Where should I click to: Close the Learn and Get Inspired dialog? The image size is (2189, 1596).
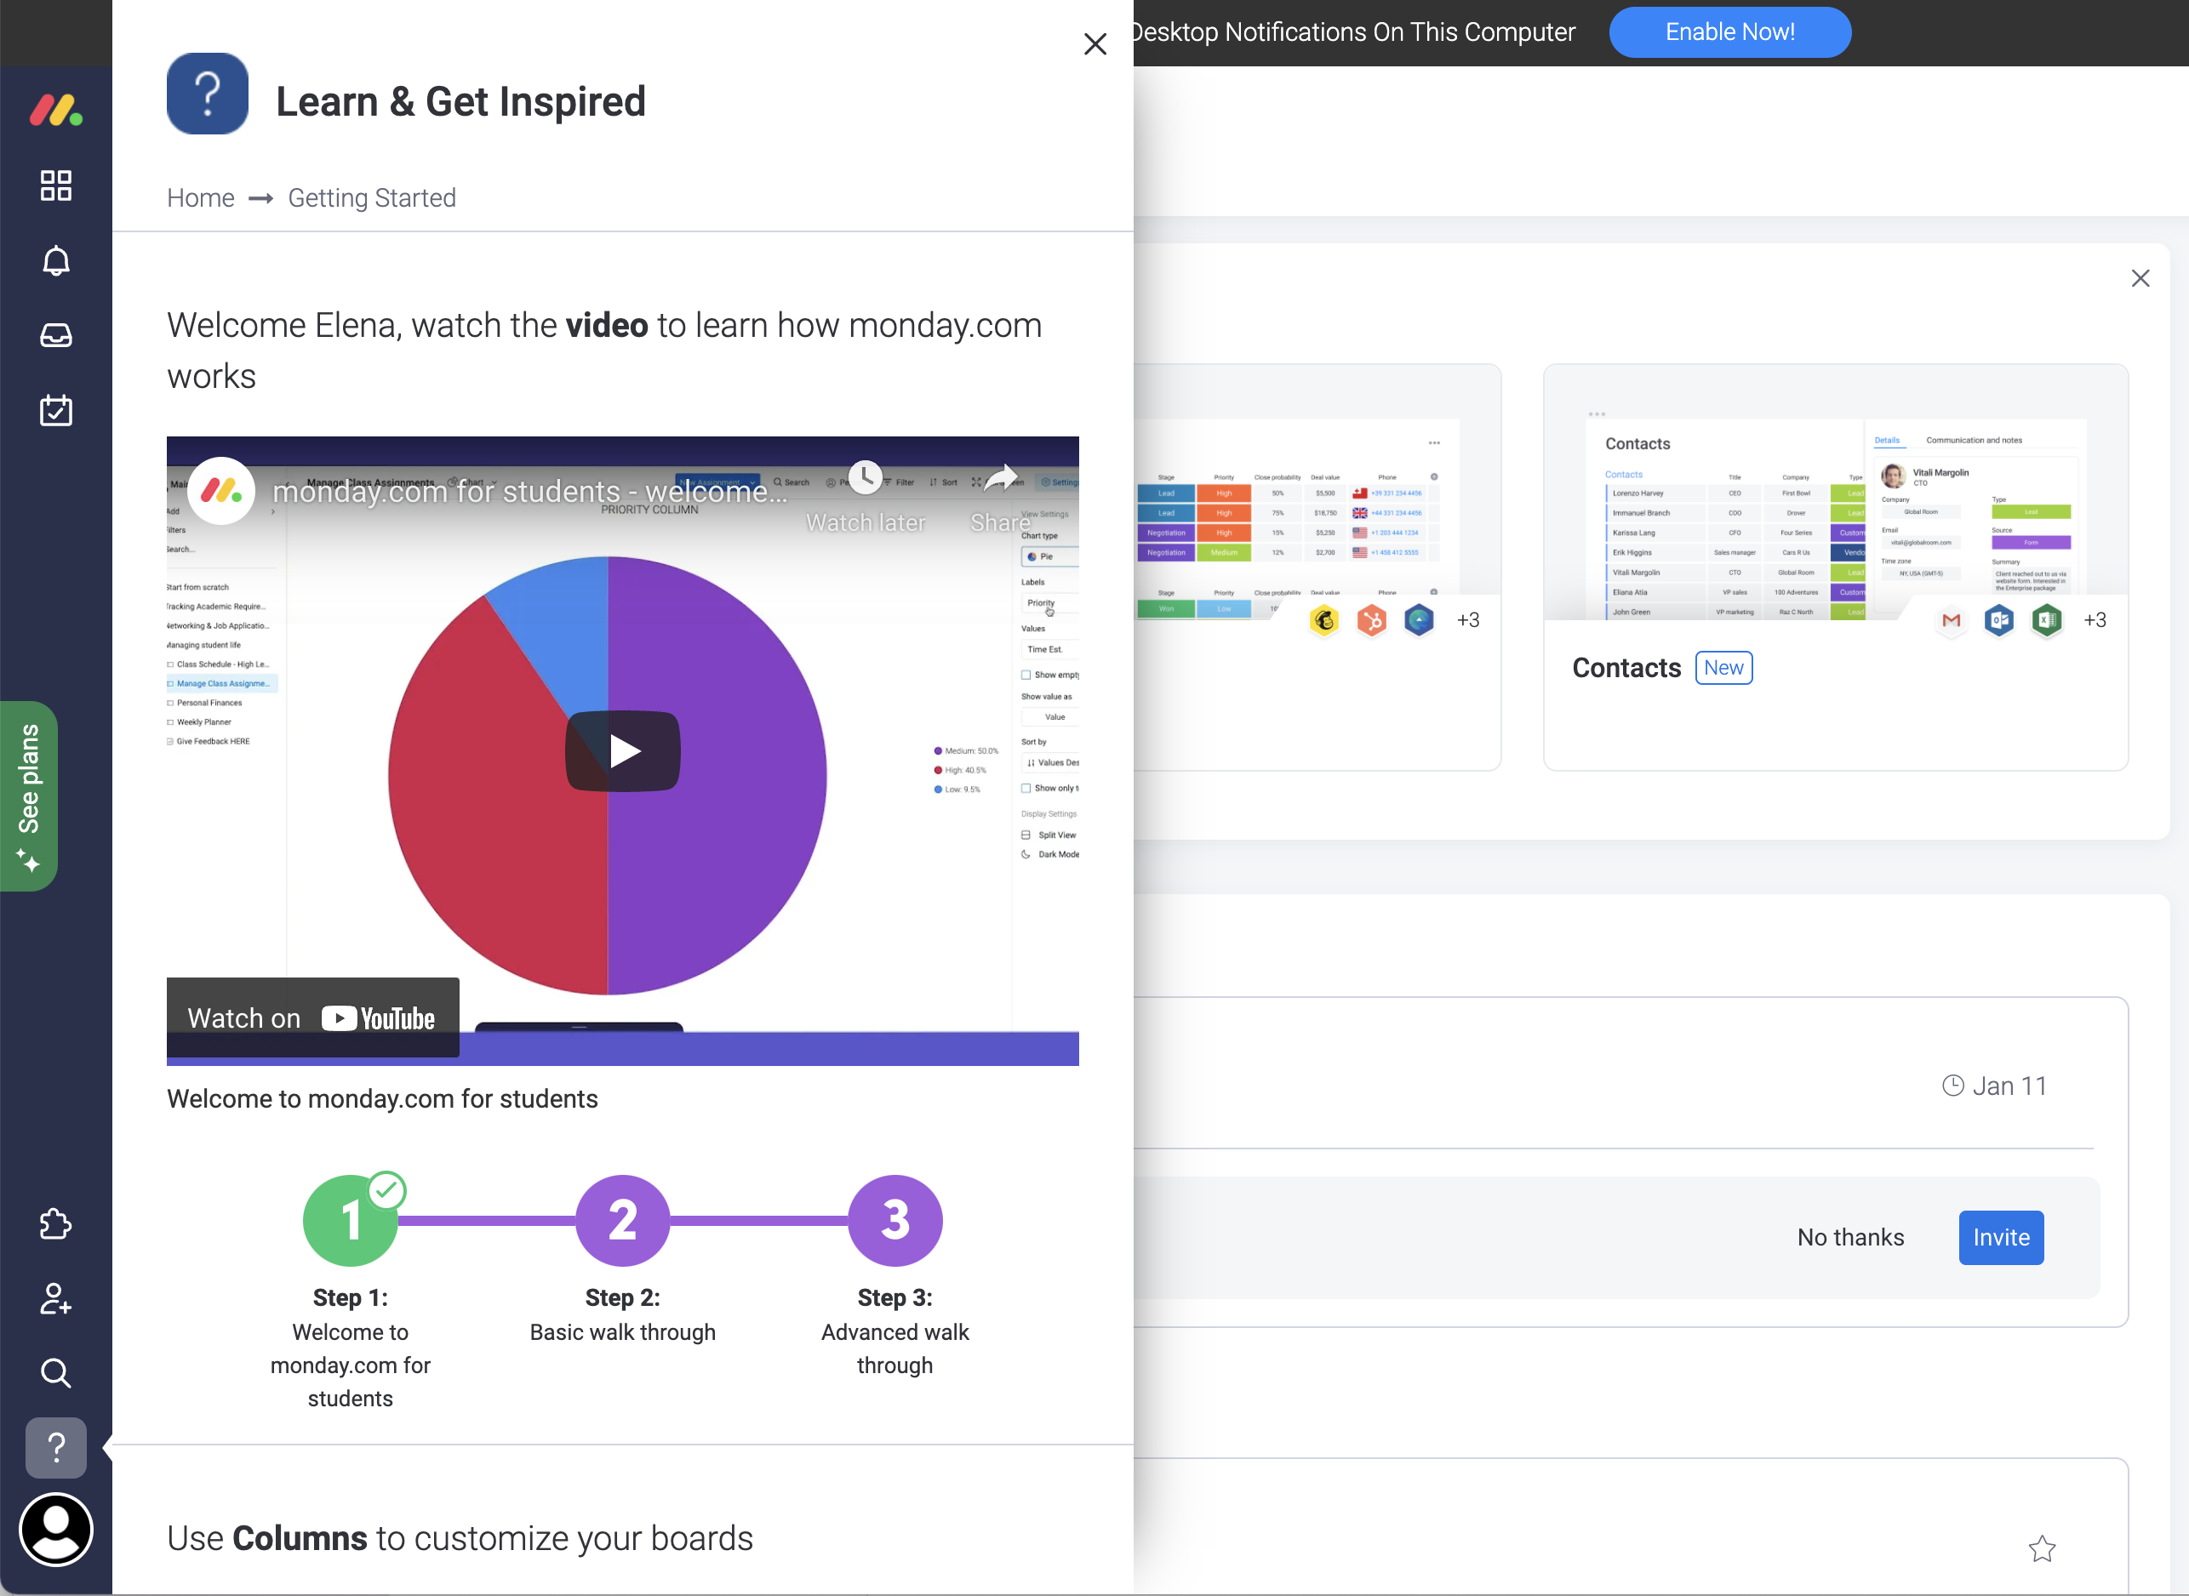click(x=1094, y=44)
